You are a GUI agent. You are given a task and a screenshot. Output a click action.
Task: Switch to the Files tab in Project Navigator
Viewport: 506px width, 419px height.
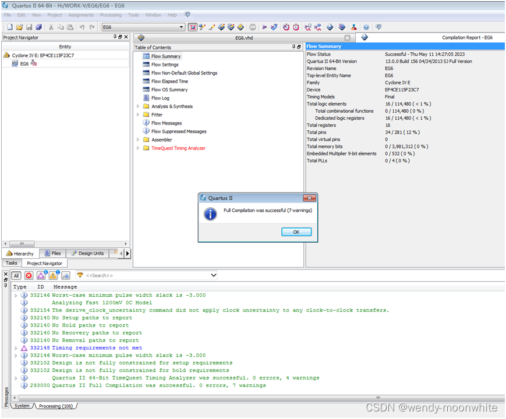pos(55,253)
